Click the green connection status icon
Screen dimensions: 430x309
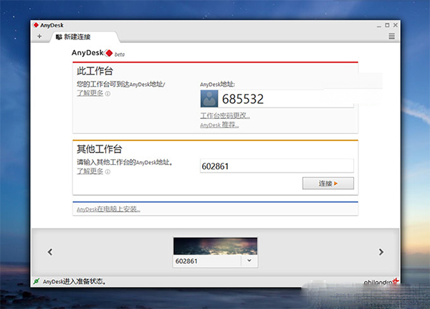coord(37,281)
